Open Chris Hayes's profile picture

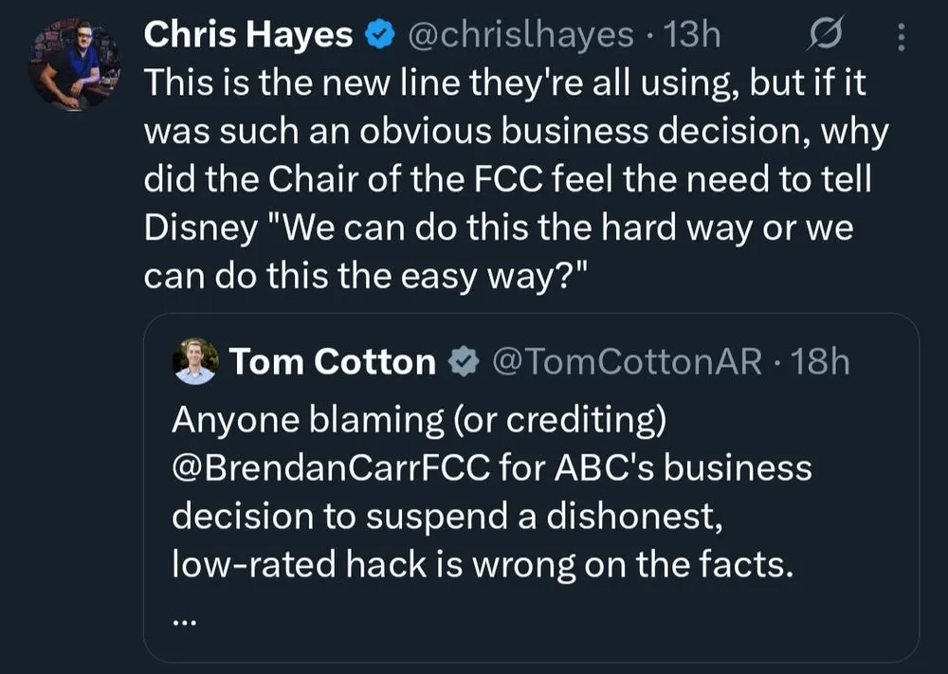pyautogui.click(x=73, y=63)
